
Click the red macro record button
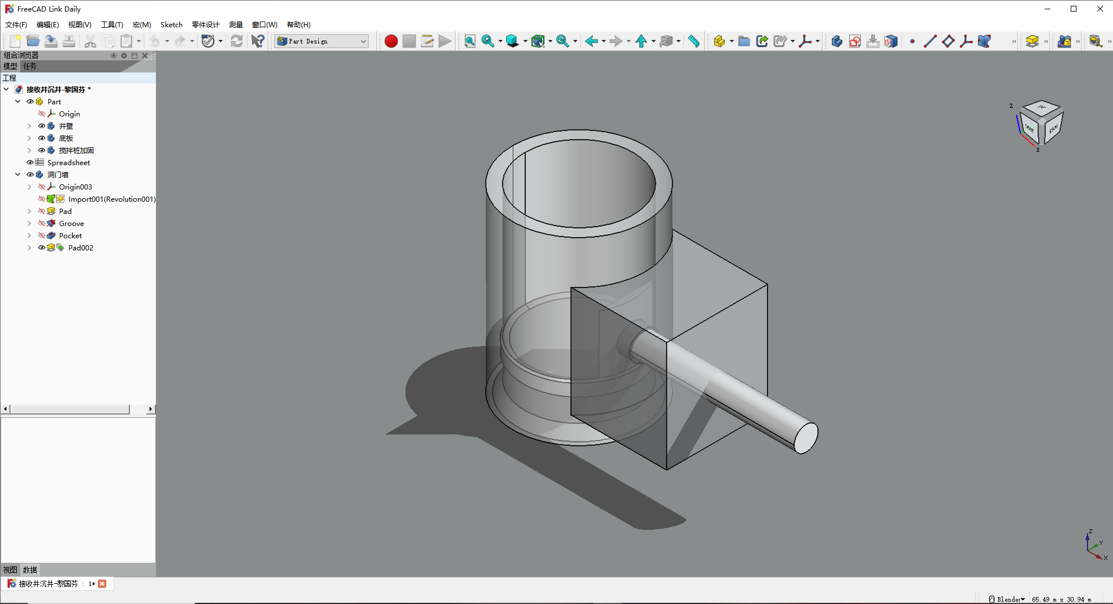click(391, 41)
